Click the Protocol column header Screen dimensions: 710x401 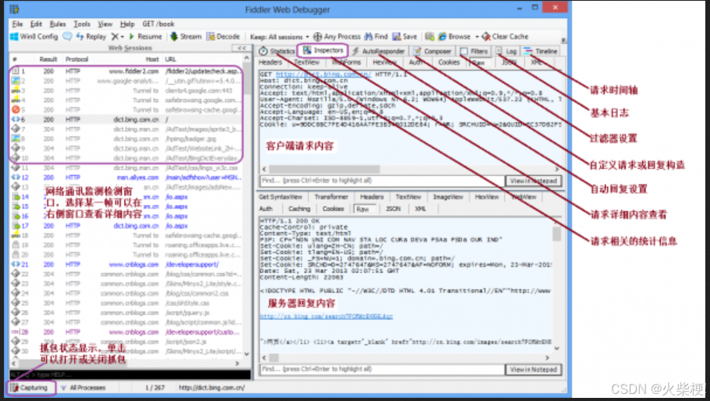76,59
